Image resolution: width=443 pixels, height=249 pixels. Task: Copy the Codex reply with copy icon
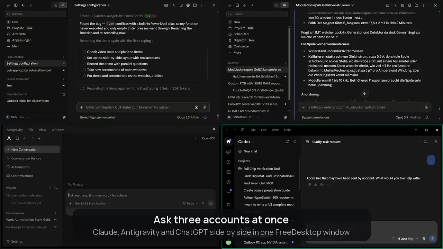point(309,185)
